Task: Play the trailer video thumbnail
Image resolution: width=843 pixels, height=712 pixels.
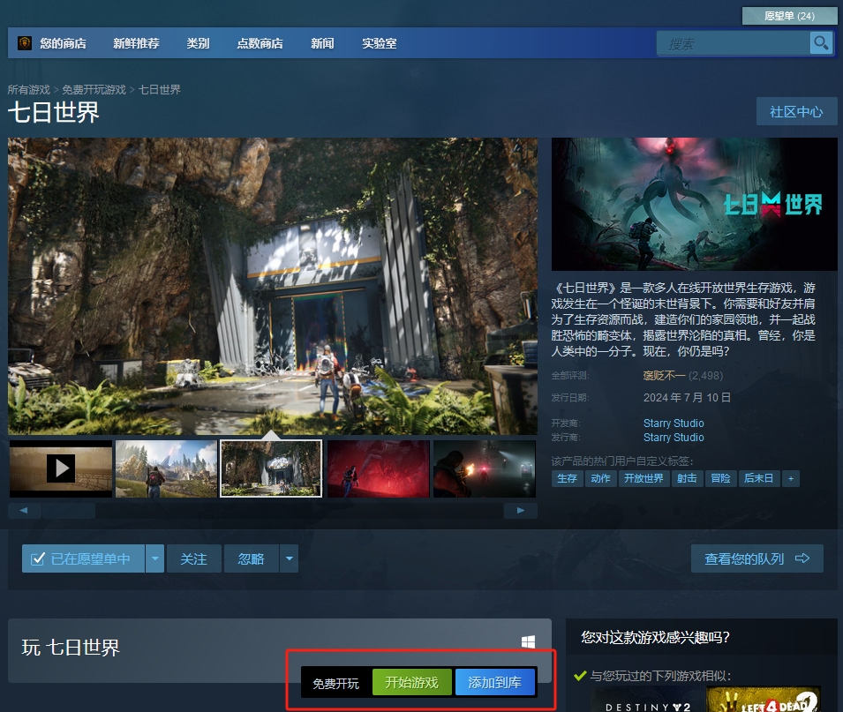Action: click(61, 468)
